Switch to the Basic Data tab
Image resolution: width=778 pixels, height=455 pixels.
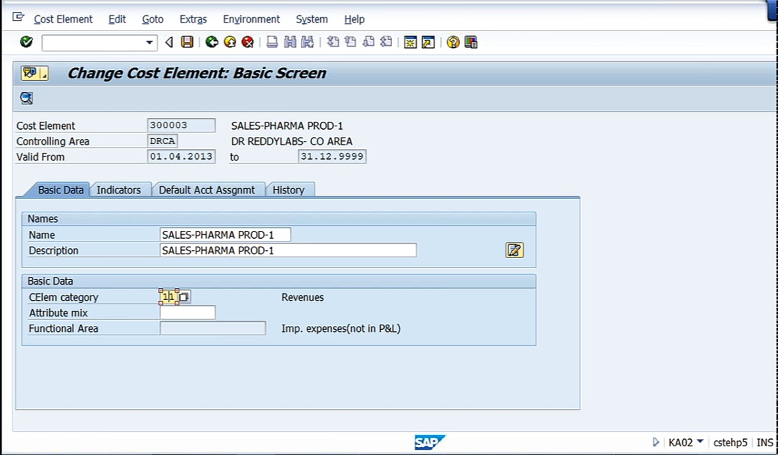(61, 190)
